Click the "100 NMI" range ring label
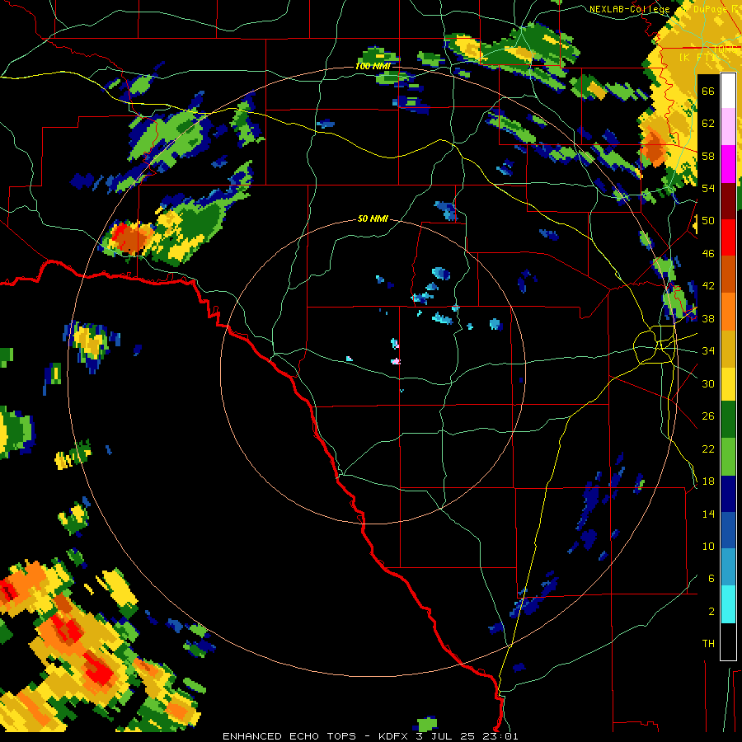The height and width of the screenshot is (742, 742). [373, 66]
